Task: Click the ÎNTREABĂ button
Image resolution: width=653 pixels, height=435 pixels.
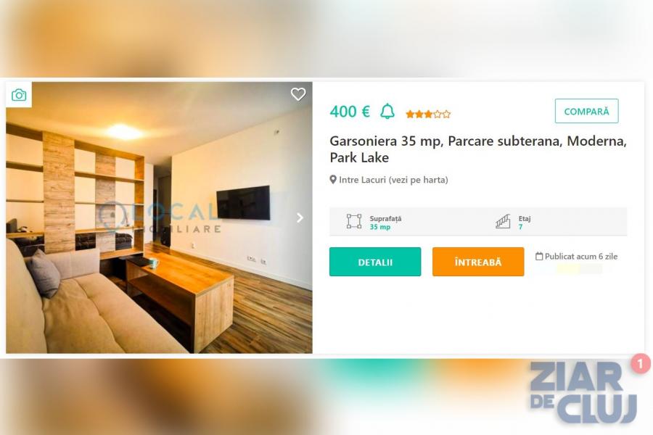Action: coord(478,262)
